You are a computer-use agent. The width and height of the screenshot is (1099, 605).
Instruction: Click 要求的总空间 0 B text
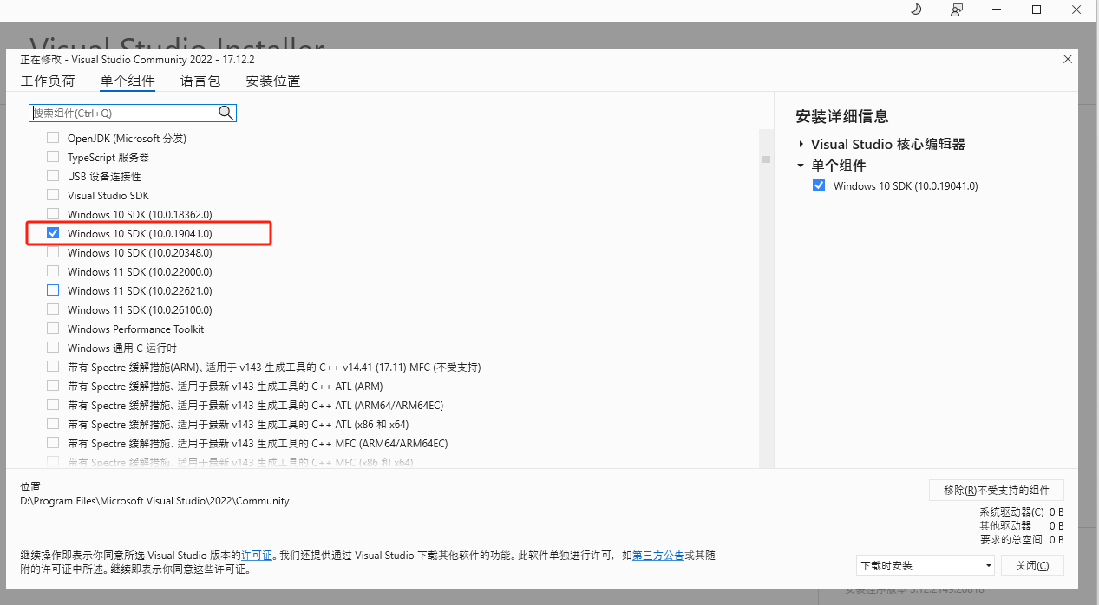point(1022,539)
